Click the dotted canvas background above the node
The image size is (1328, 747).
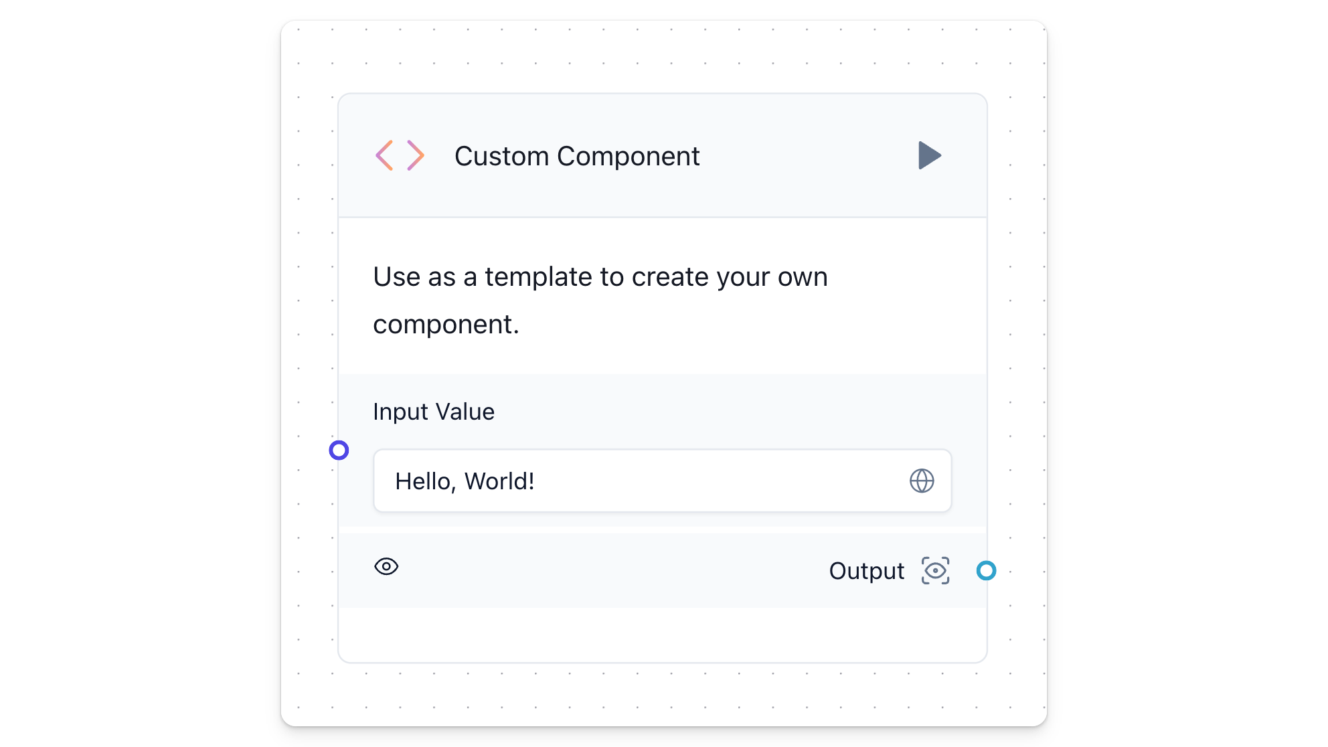(x=662, y=57)
